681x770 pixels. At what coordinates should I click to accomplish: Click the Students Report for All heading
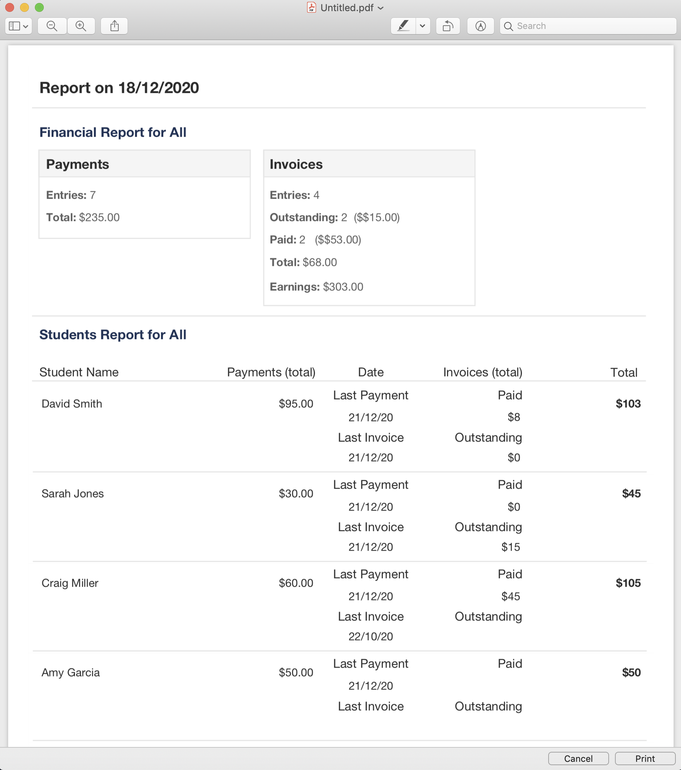point(113,335)
